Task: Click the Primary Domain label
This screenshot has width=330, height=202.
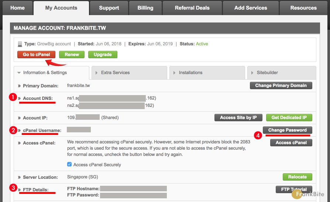Action: (41, 86)
